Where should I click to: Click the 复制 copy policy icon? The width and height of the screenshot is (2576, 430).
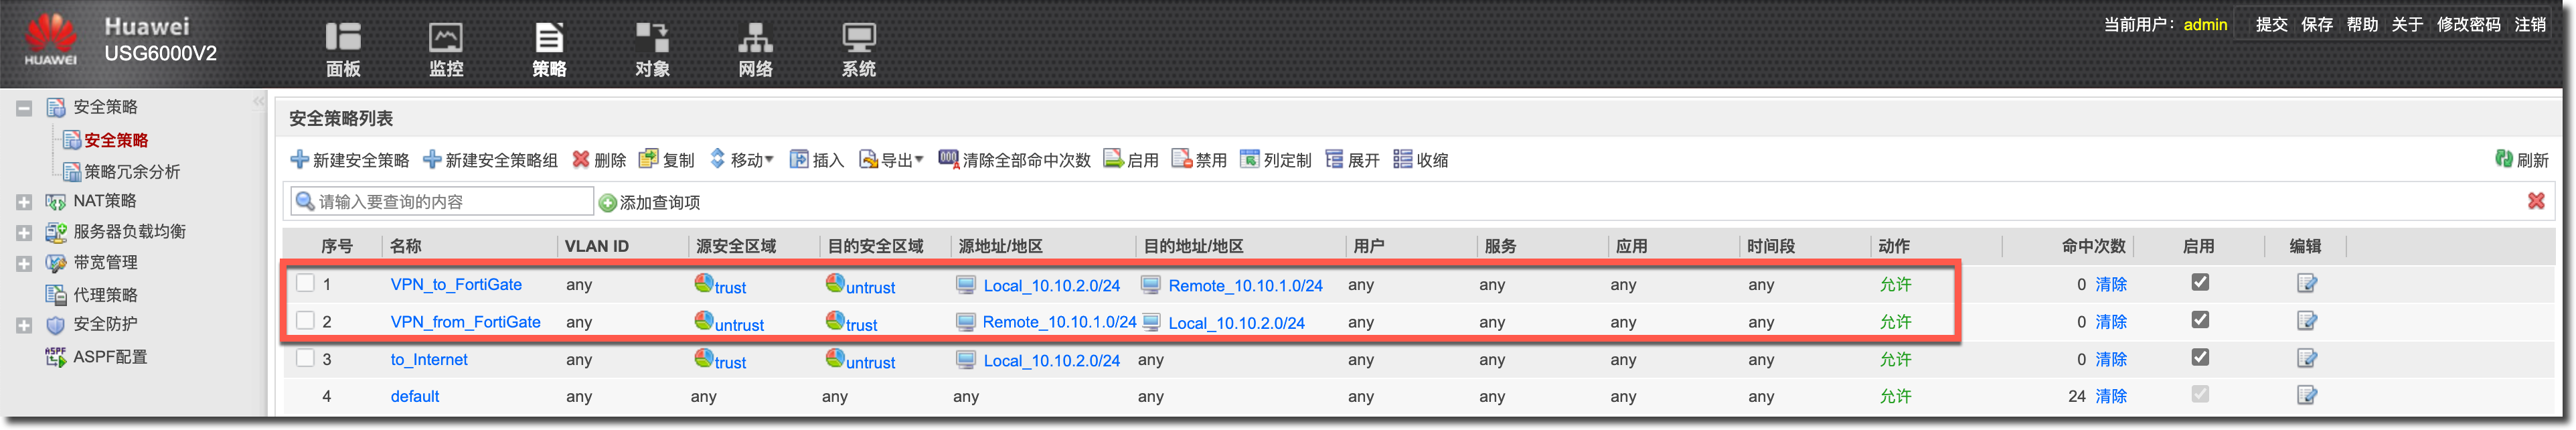pyautogui.click(x=649, y=160)
